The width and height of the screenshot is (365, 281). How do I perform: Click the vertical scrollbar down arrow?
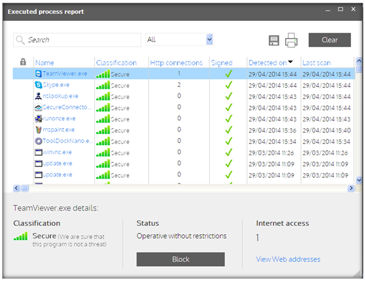click(359, 180)
